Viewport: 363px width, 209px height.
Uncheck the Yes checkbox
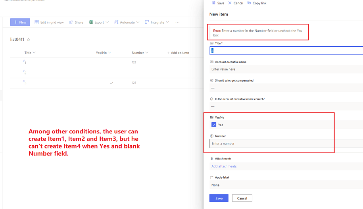(x=214, y=125)
